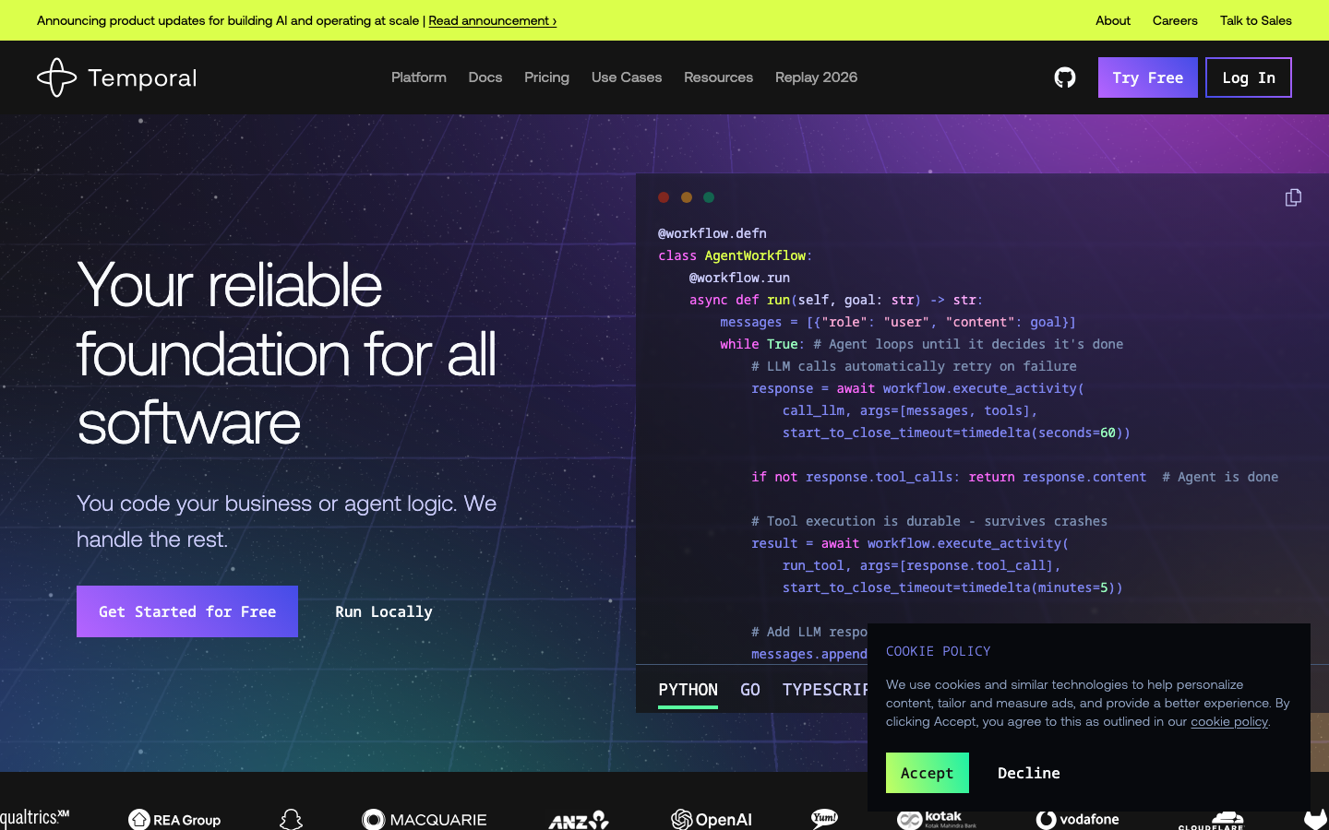
Task: Click the Vodafone logo
Action: click(1078, 819)
